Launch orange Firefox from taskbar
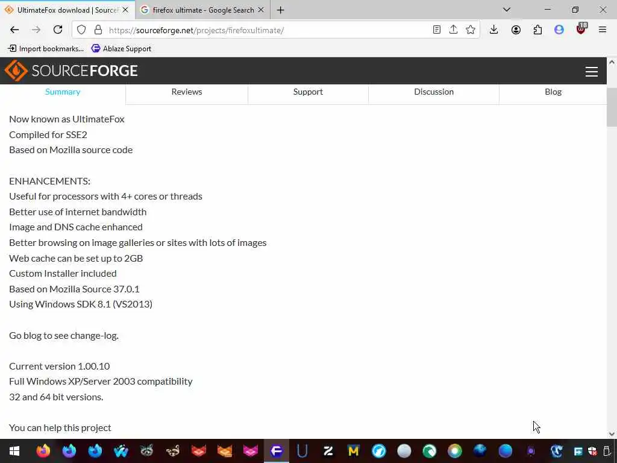617x463 pixels. point(43,451)
